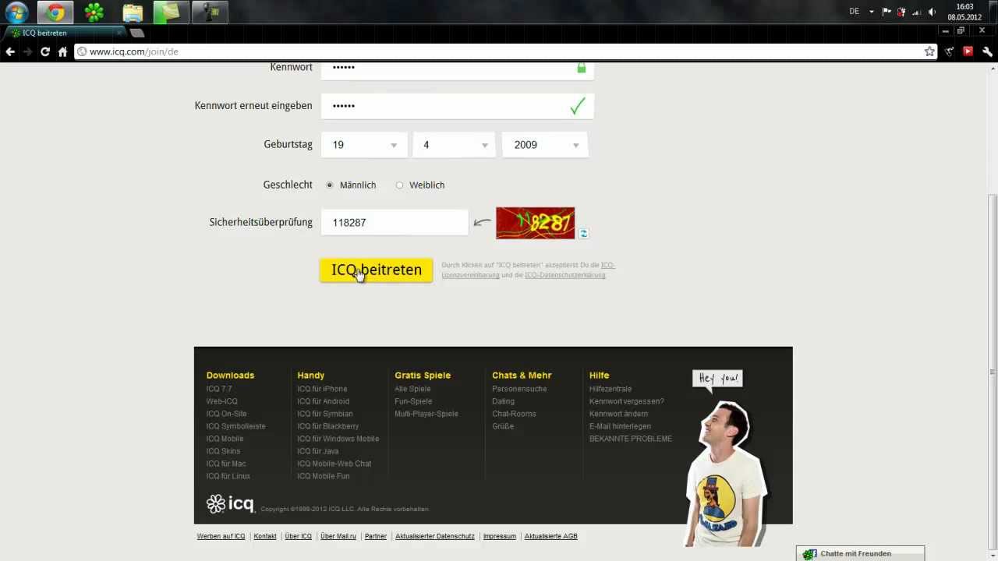Open ICQ für iPhone link
The width and height of the screenshot is (998, 561).
click(x=322, y=389)
